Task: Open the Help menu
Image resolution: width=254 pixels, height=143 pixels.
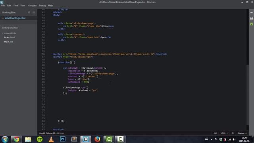Action: pos(50,6)
